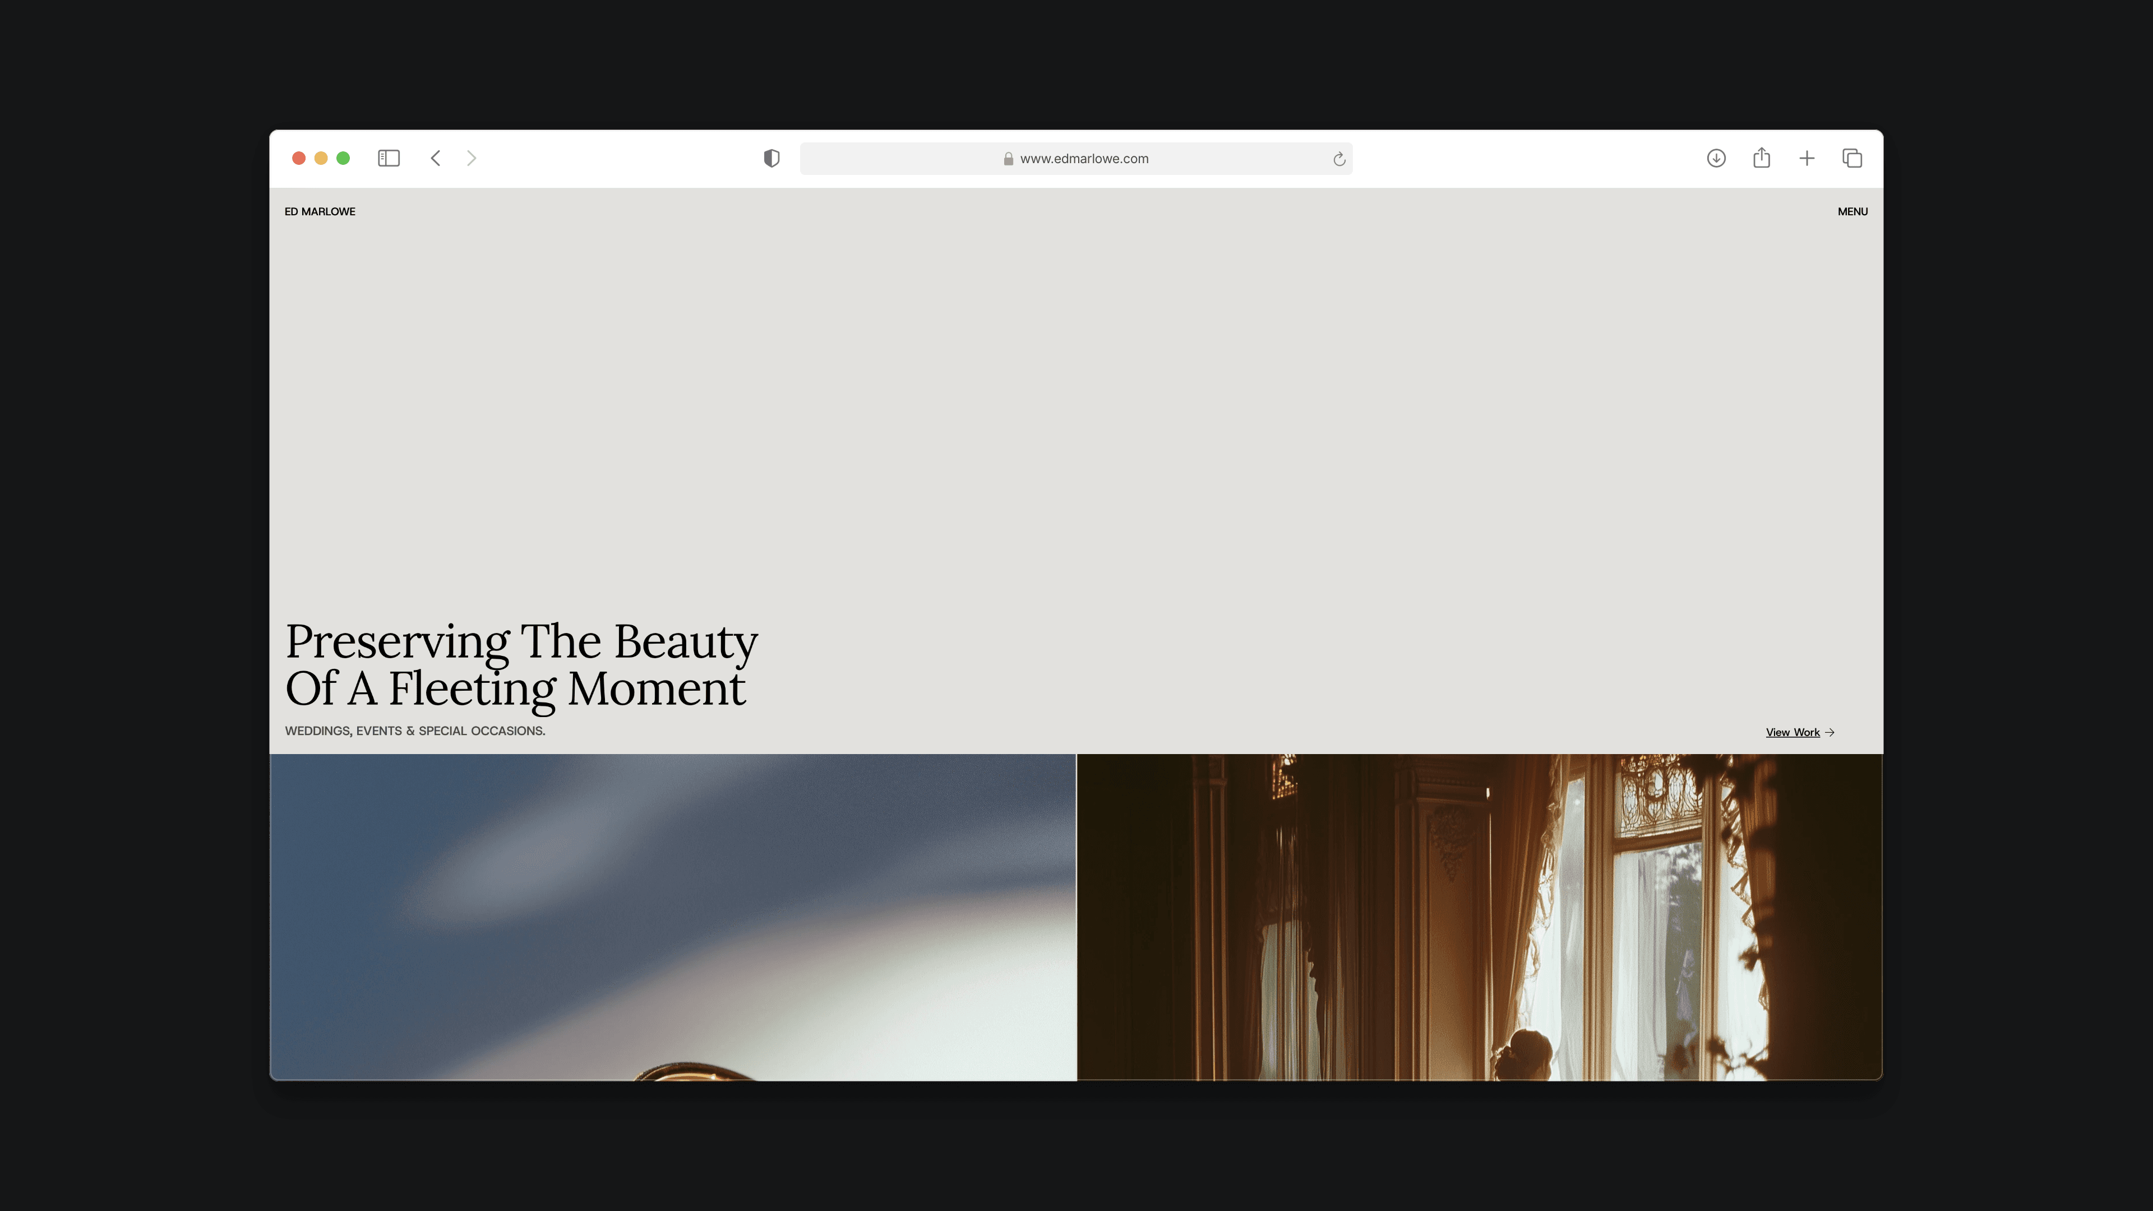Click the WEDDINGS, EVENTS & SPECIAL OCCASIONS text
This screenshot has width=2153, height=1211.
414,731
